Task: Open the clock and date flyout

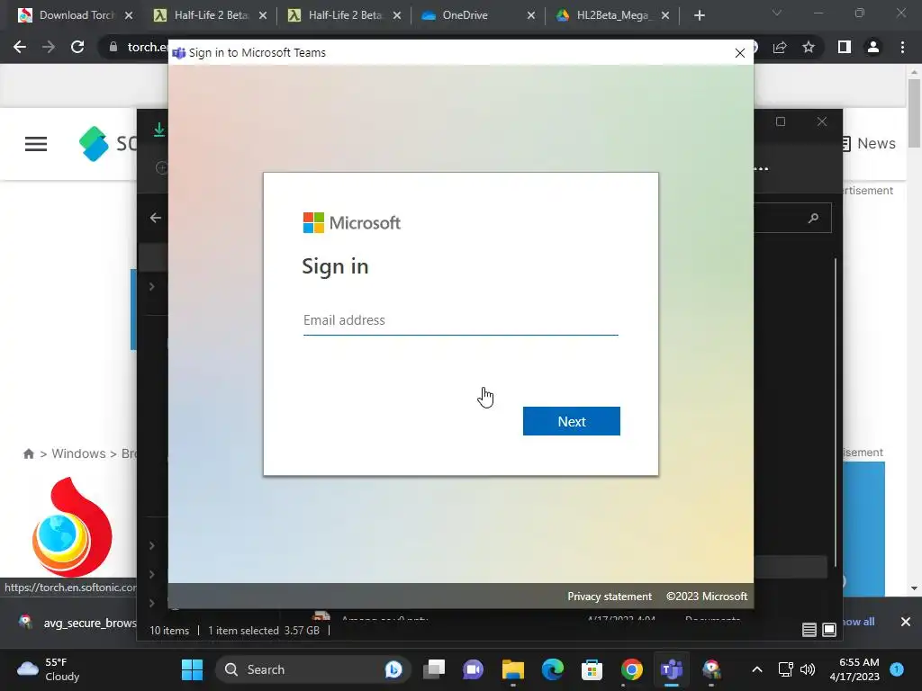Action: [x=854, y=669]
